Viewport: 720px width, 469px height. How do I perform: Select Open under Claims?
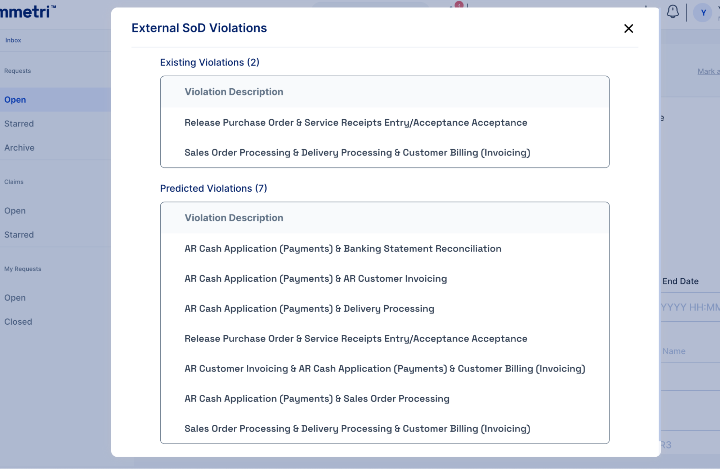(15, 211)
